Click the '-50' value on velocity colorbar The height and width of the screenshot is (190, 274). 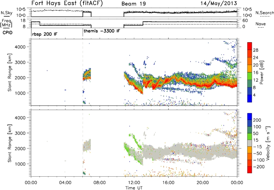click(x=257, y=153)
